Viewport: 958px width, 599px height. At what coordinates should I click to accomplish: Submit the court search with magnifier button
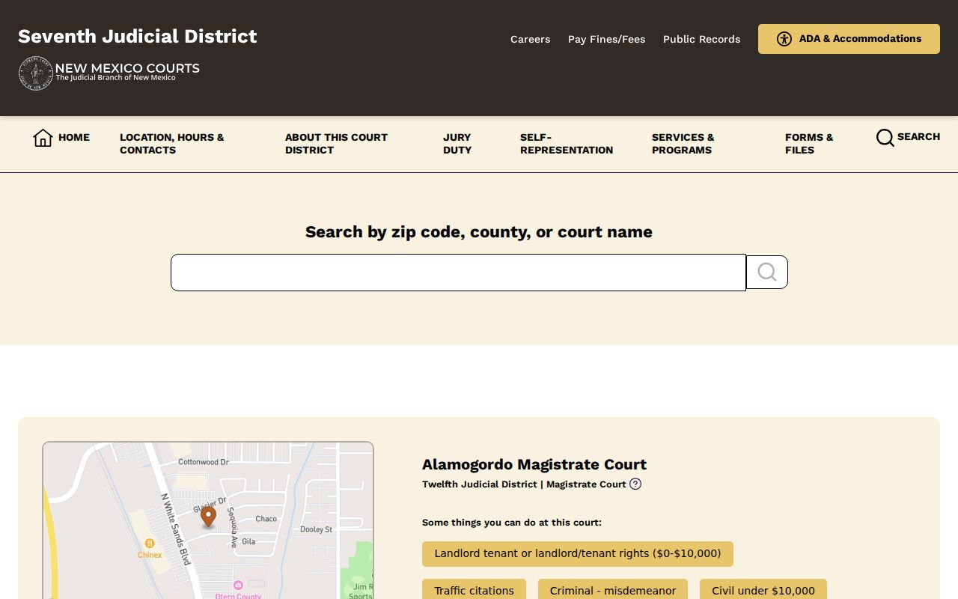767,272
